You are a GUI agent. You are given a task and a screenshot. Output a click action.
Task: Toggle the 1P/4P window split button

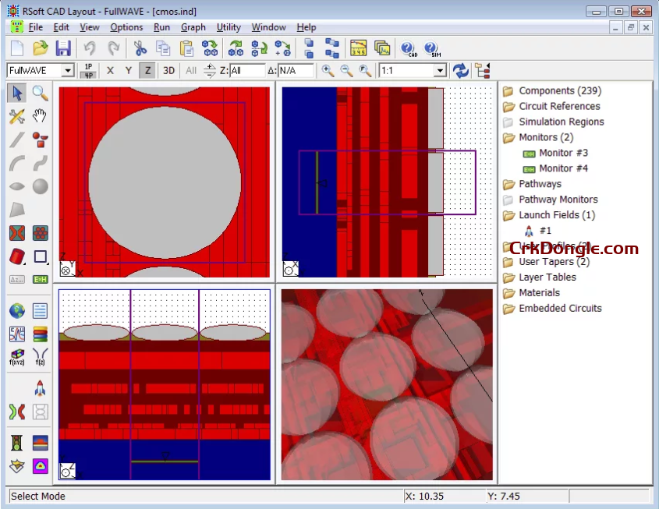pyautogui.click(x=87, y=70)
